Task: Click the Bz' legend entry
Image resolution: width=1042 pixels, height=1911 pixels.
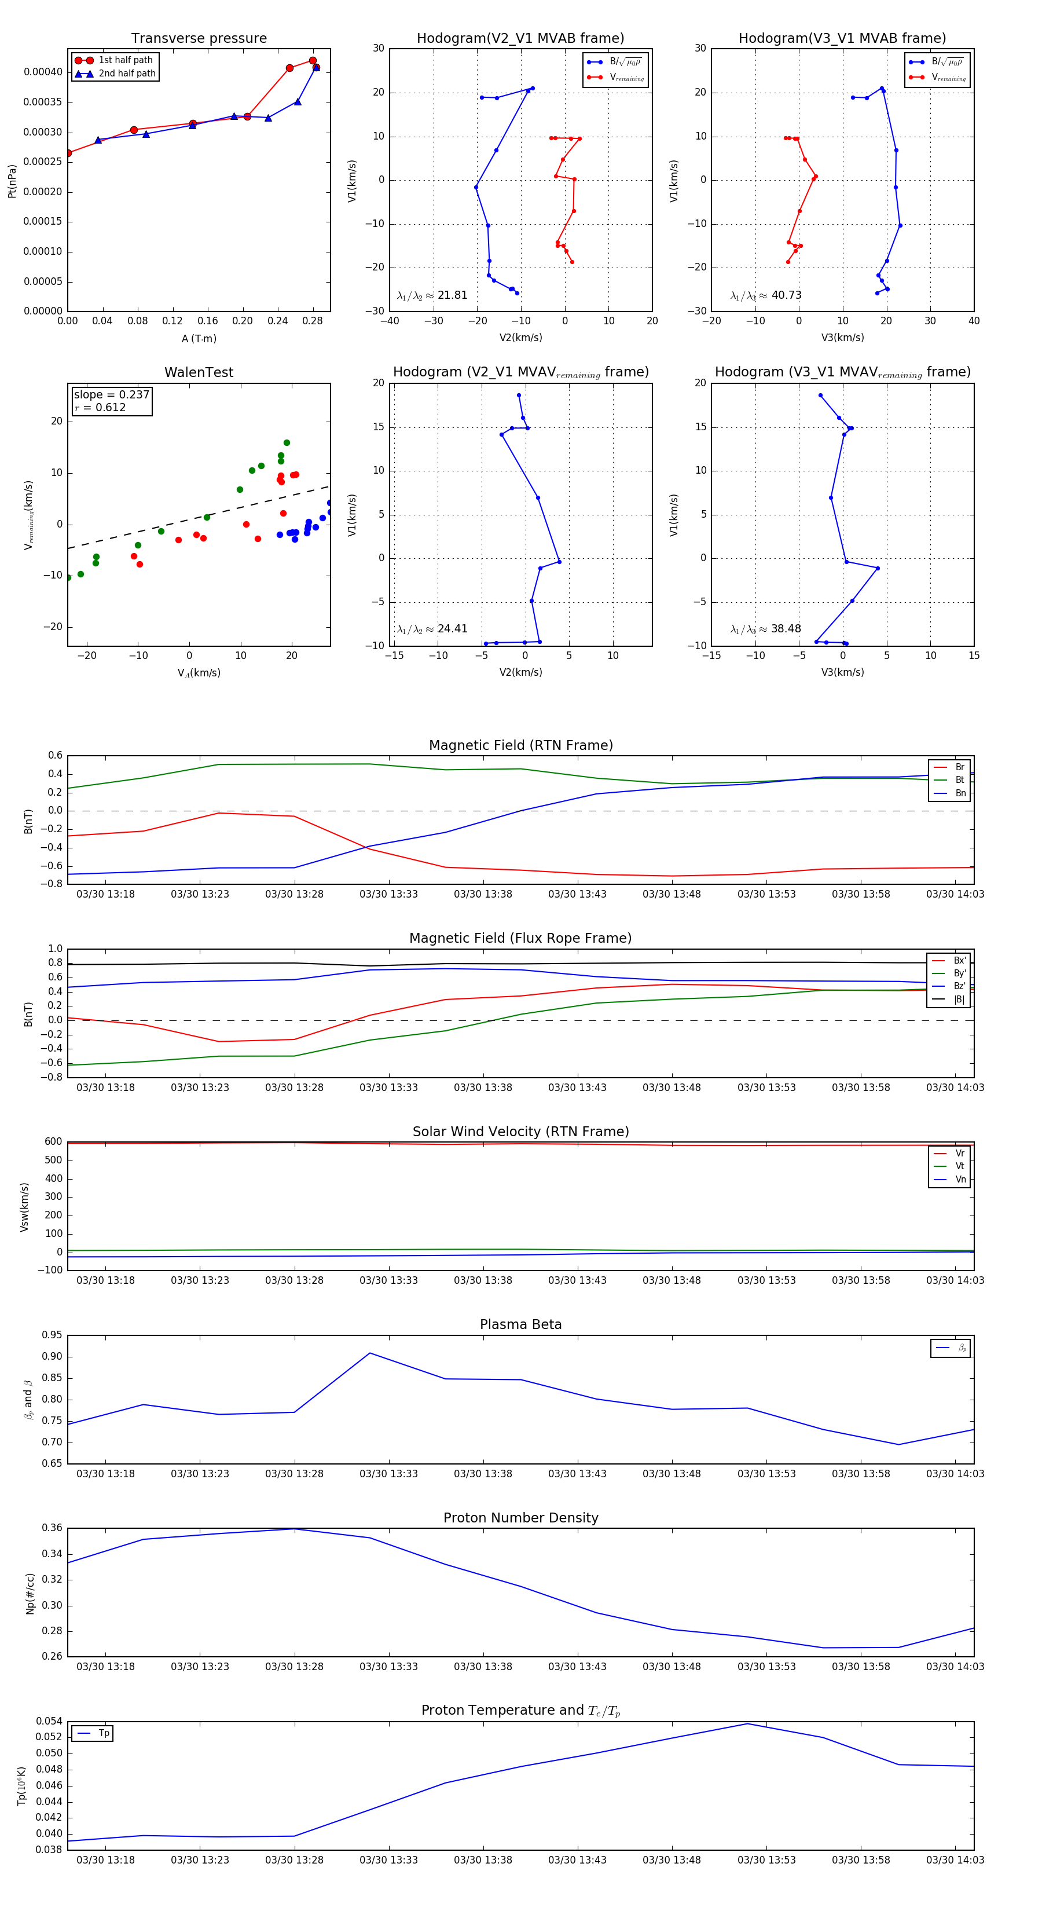Action: coord(949,986)
